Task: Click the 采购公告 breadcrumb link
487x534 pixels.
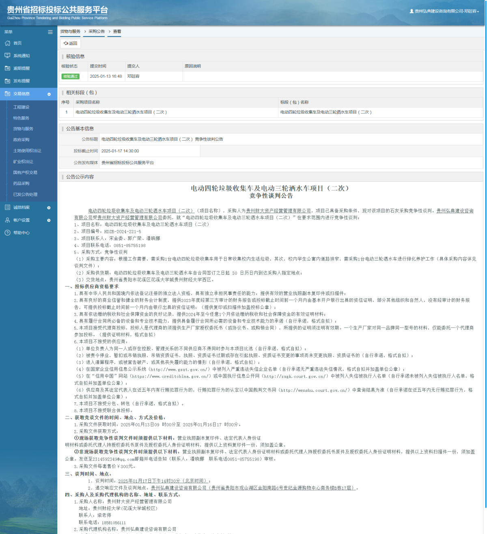Action: pos(97,32)
